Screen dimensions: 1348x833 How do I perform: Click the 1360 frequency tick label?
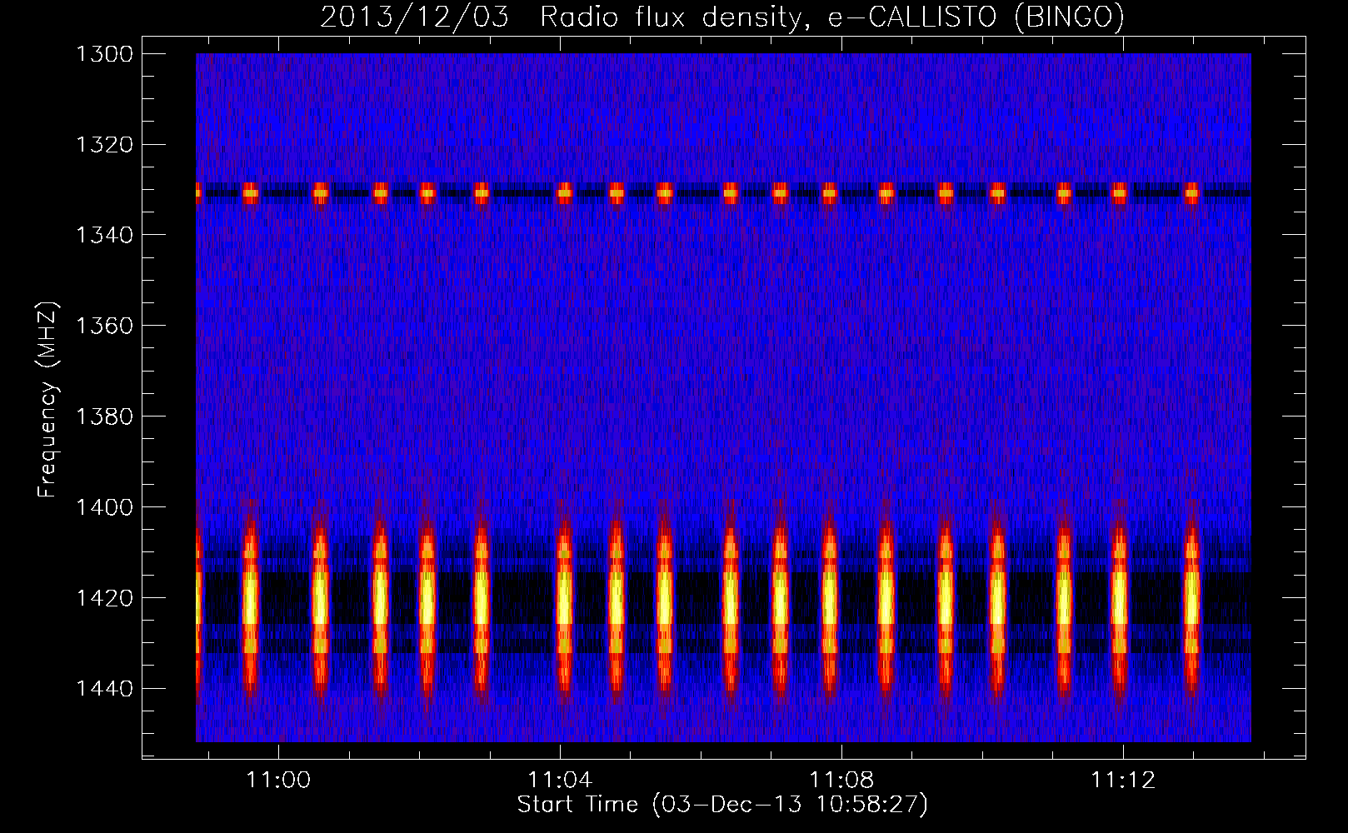pos(104,326)
